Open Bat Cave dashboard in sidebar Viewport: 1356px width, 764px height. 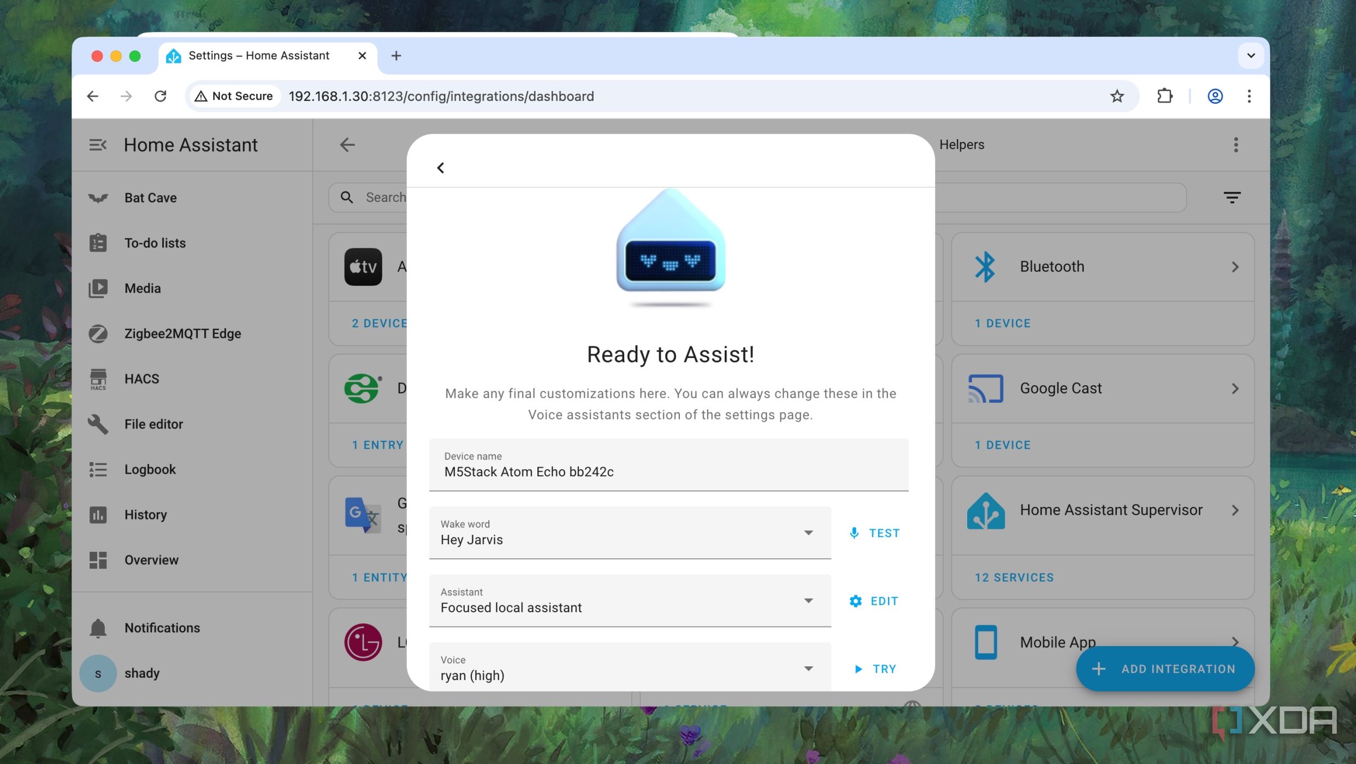click(150, 198)
